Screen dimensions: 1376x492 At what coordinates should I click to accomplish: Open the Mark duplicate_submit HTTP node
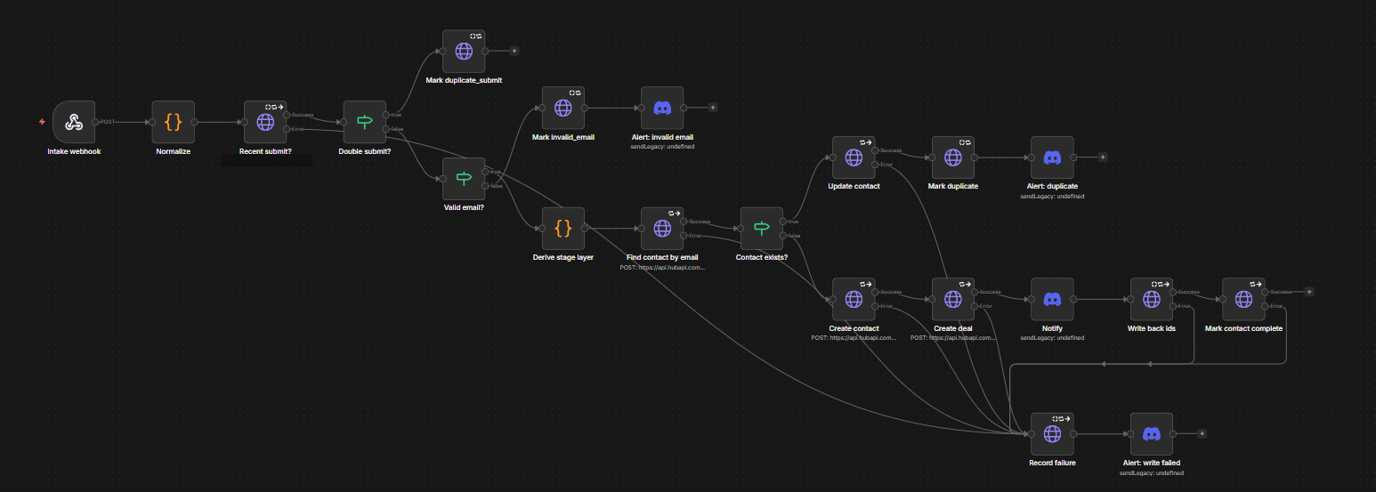464,52
